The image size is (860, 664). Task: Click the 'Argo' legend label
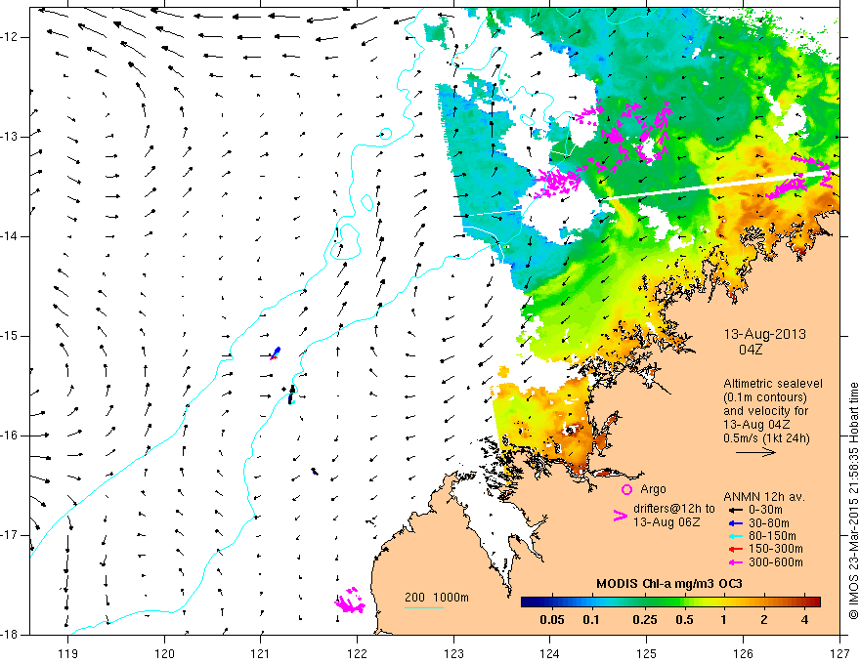click(653, 489)
